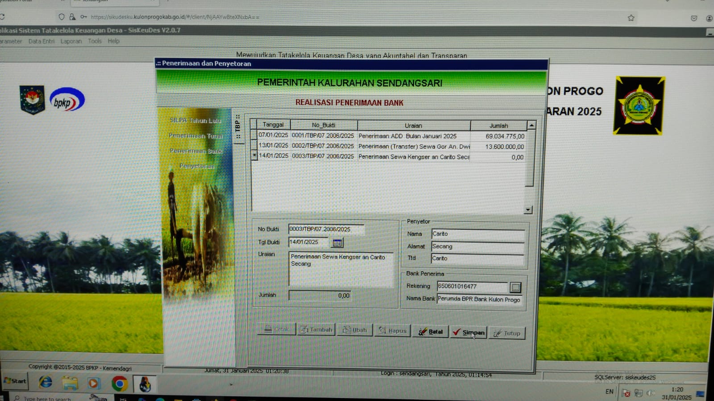Click the EN language indicator in system tray
This screenshot has height=401, width=714.
[x=609, y=392]
